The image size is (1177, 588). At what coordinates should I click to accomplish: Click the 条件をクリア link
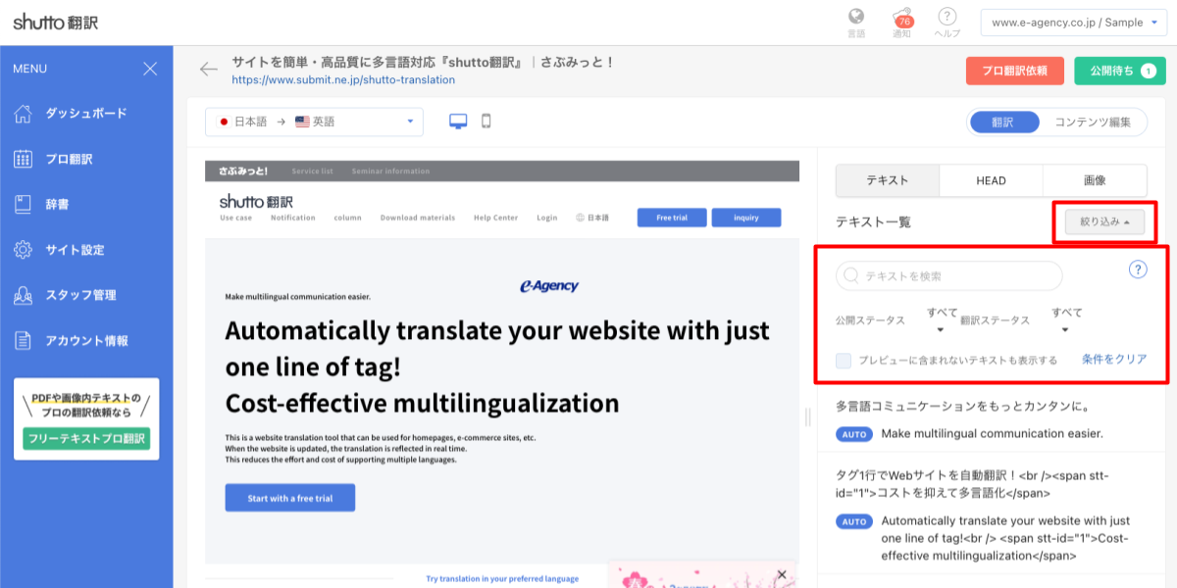(x=1114, y=360)
